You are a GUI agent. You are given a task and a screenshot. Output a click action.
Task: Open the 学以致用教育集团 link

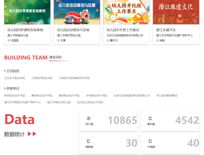[x=167, y=96]
